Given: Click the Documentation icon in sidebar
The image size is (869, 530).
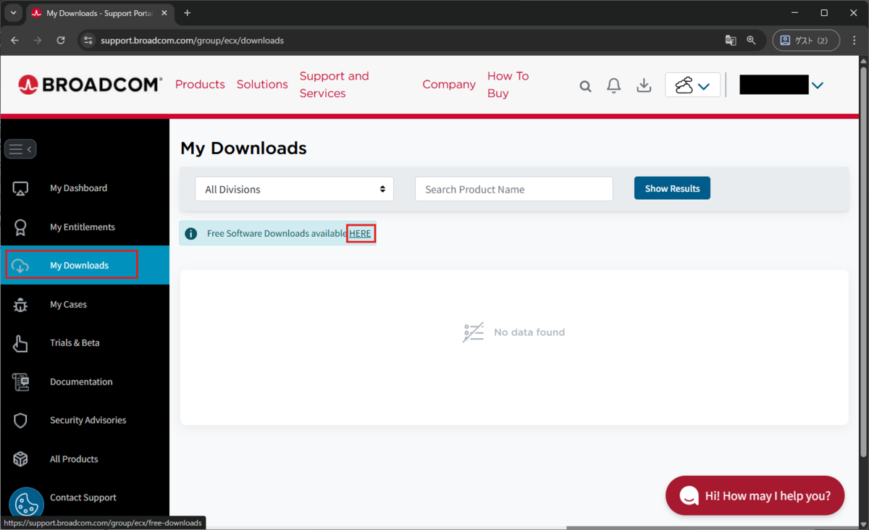Looking at the screenshot, I should (20, 382).
